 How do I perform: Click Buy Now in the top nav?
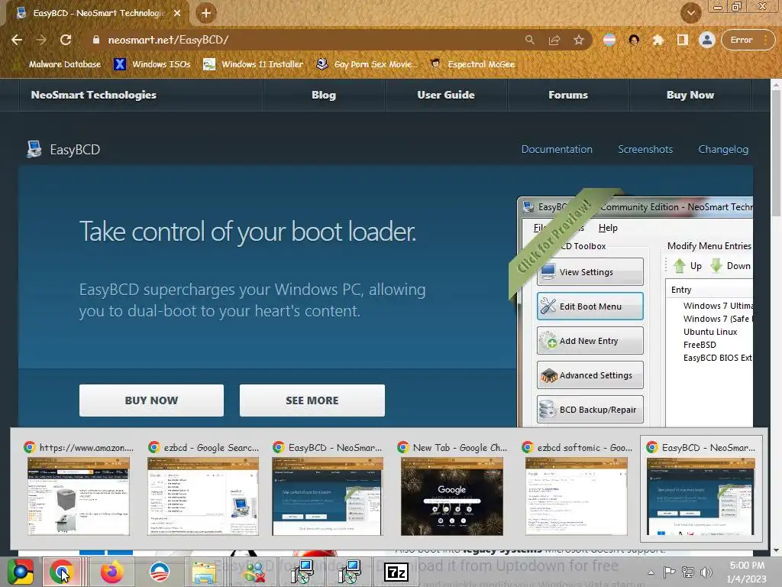[x=690, y=95]
